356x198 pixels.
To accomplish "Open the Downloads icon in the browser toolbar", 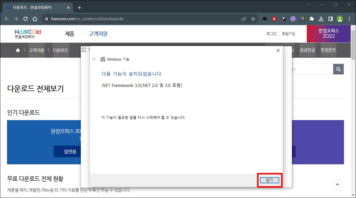I will click(x=321, y=19).
